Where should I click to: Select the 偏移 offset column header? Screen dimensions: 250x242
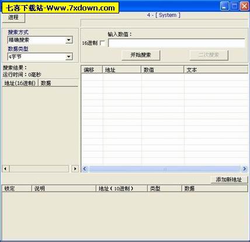click(x=92, y=70)
